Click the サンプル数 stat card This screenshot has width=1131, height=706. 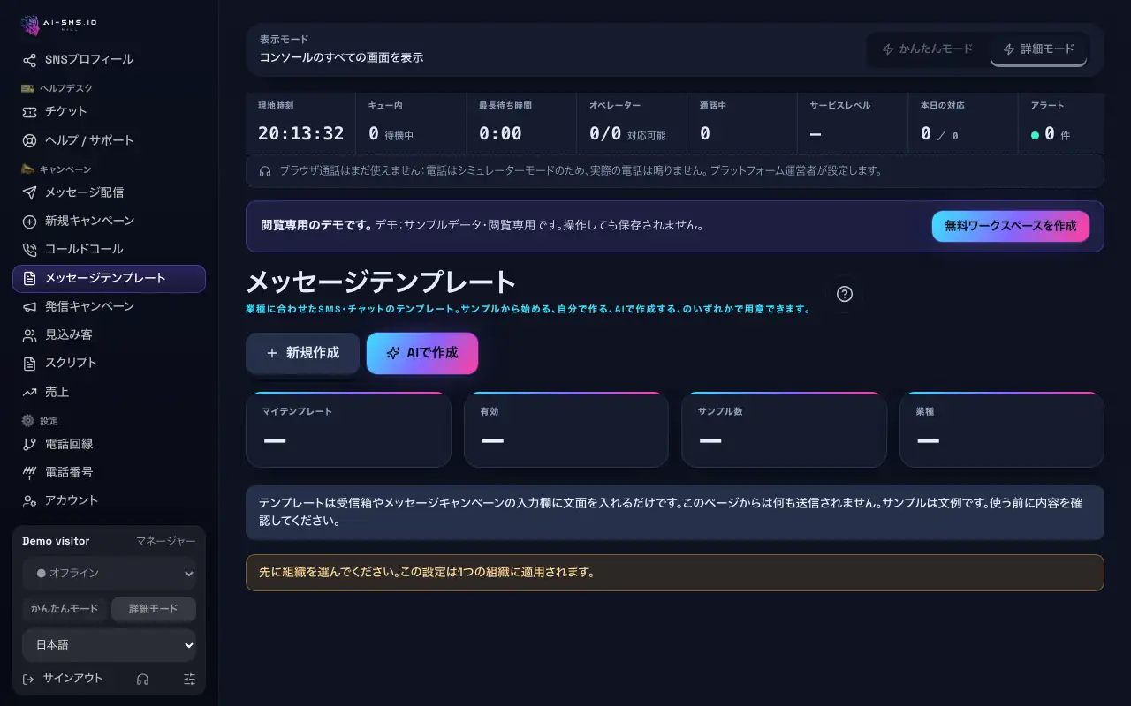[x=784, y=430]
